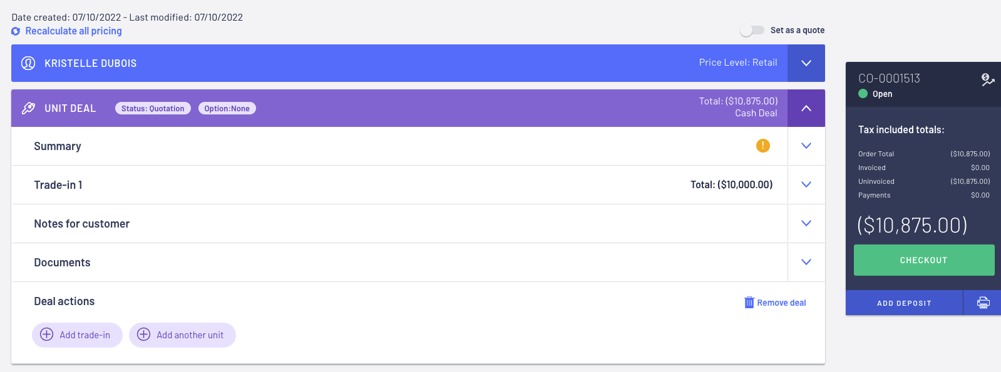
Task: Click the trash icon next to Remove deal
Action: pyautogui.click(x=749, y=303)
